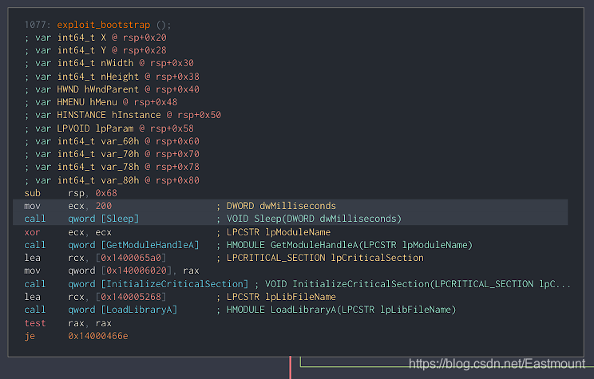Click the HMODULE LoadLibraryA signature comment
This screenshot has height=379, width=594.
(x=342, y=310)
